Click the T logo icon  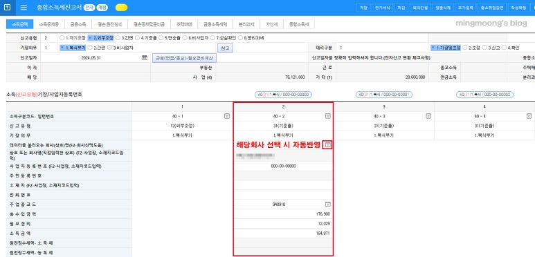tap(8, 8)
